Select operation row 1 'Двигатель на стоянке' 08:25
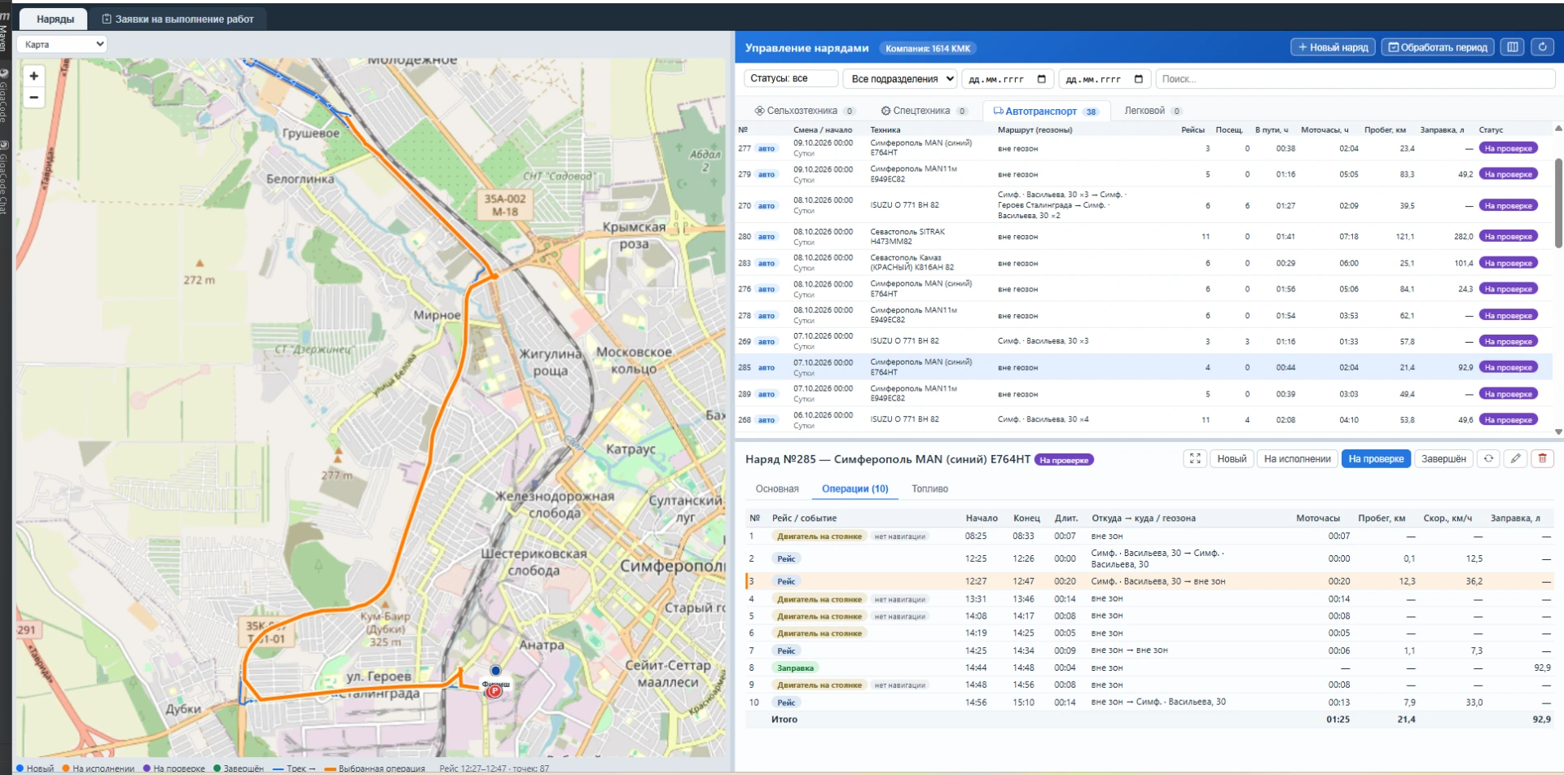This screenshot has width=1564, height=775. 1149,536
